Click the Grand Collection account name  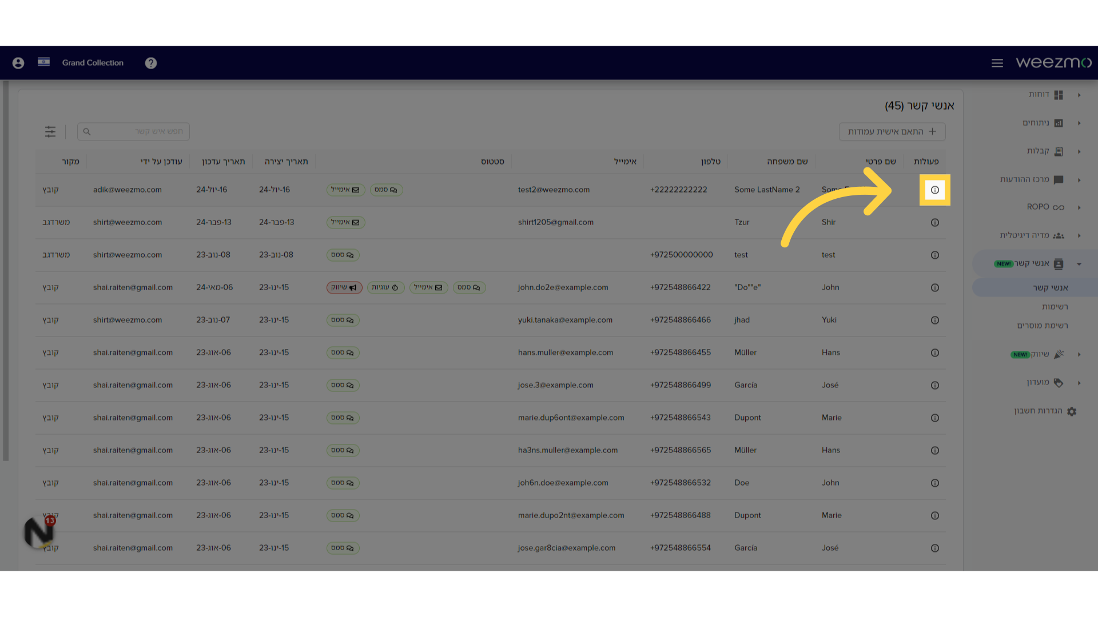pos(93,63)
